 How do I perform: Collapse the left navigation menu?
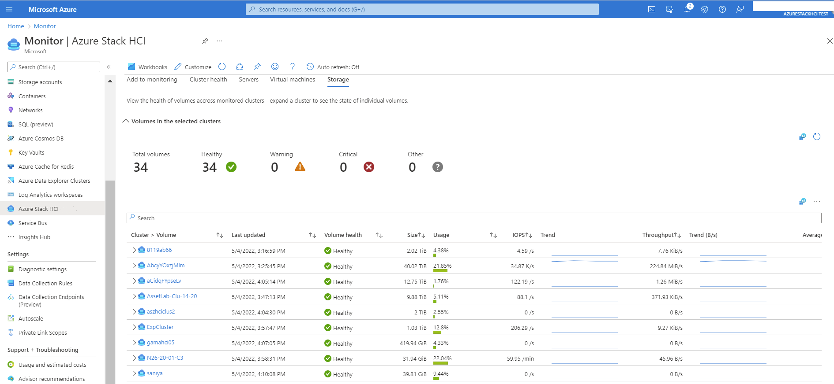tap(109, 67)
